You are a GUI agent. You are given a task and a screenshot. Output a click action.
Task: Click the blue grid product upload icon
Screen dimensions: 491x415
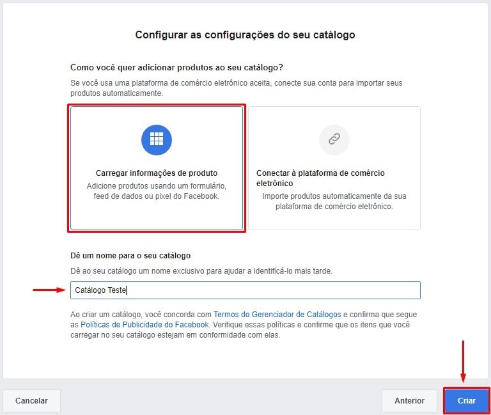tap(157, 139)
